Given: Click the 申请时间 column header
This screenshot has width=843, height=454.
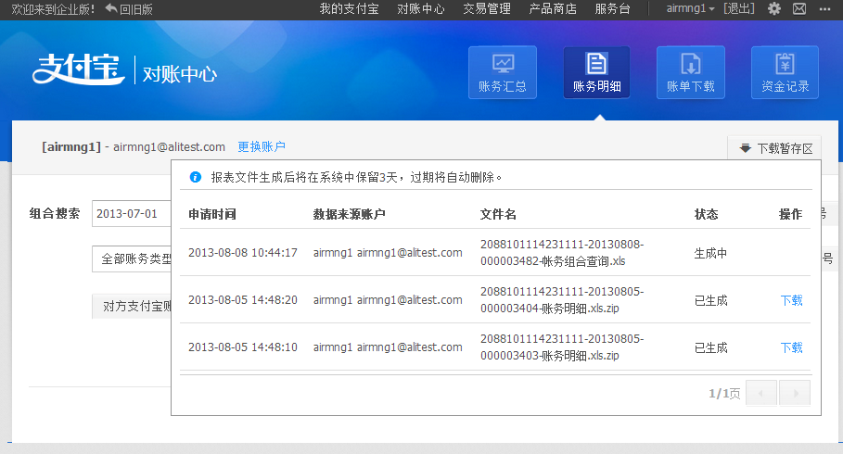Looking at the screenshot, I should point(212,214).
